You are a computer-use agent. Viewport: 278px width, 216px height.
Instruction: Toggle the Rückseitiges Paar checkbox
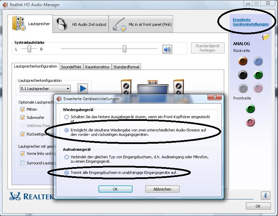click(x=22, y=134)
